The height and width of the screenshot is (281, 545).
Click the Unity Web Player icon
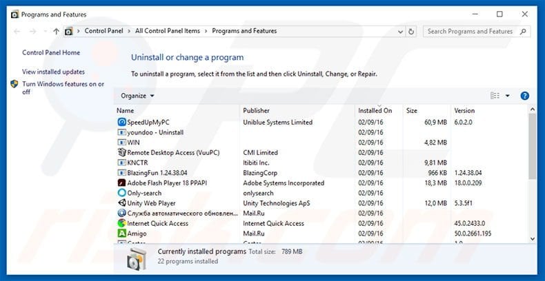coord(121,203)
